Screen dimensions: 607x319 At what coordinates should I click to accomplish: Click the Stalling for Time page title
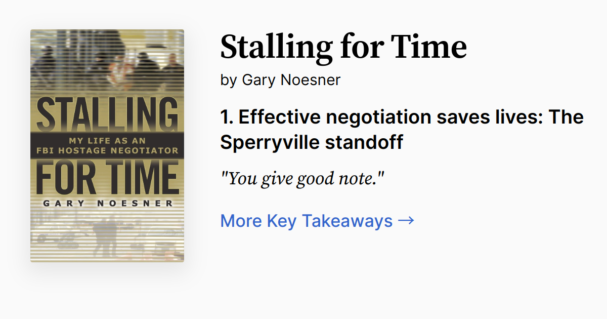pos(343,47)
